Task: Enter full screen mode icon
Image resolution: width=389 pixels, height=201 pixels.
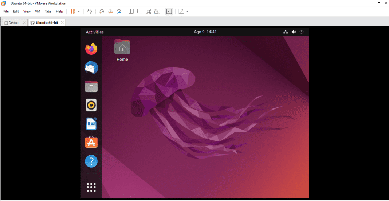Action: 148,11
